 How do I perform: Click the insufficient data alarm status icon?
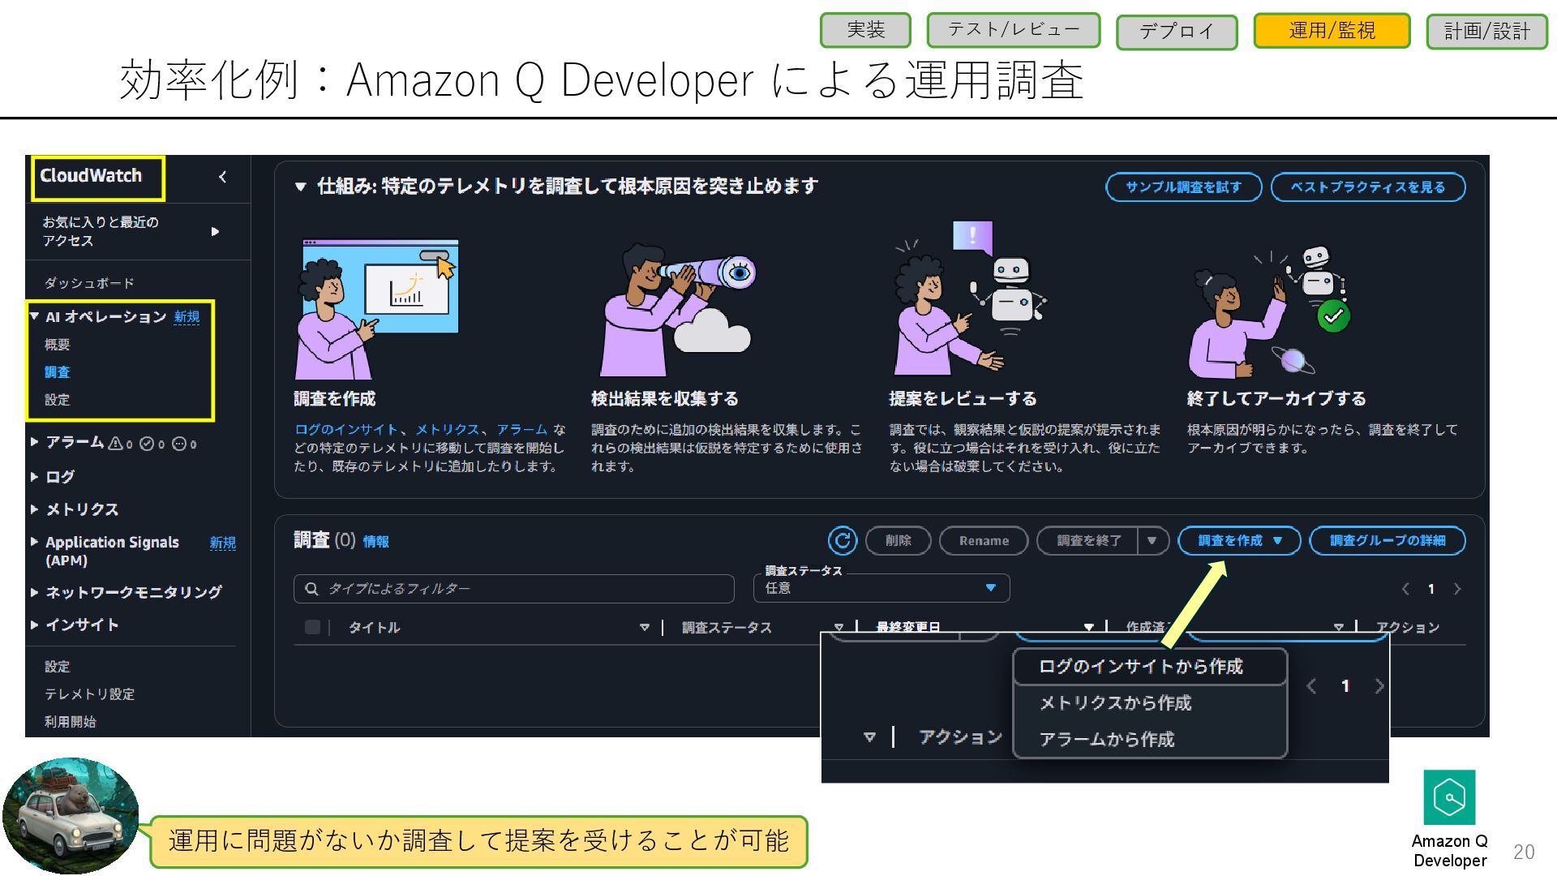(x=179, y=444)
